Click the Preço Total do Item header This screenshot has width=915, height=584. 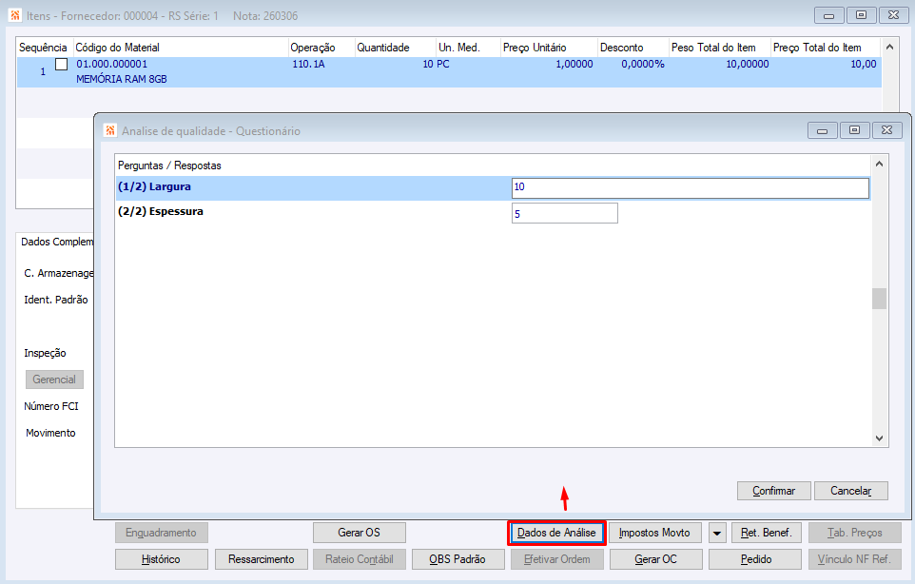tap(826, 48)
